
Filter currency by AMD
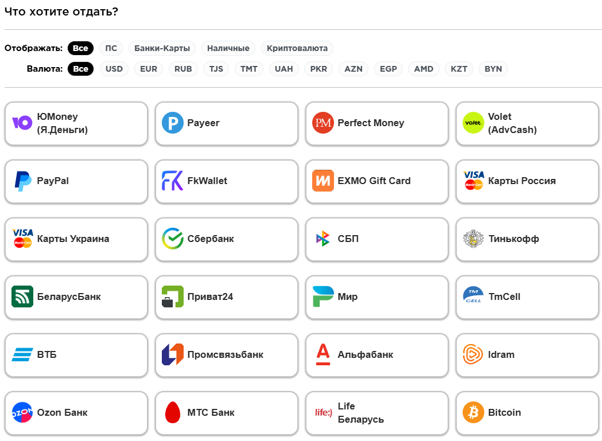click(x=424, y=69)
